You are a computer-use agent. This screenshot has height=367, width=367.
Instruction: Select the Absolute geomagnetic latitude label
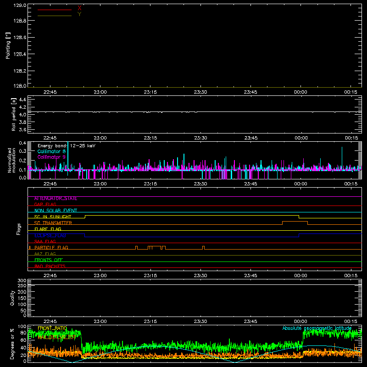317,328
